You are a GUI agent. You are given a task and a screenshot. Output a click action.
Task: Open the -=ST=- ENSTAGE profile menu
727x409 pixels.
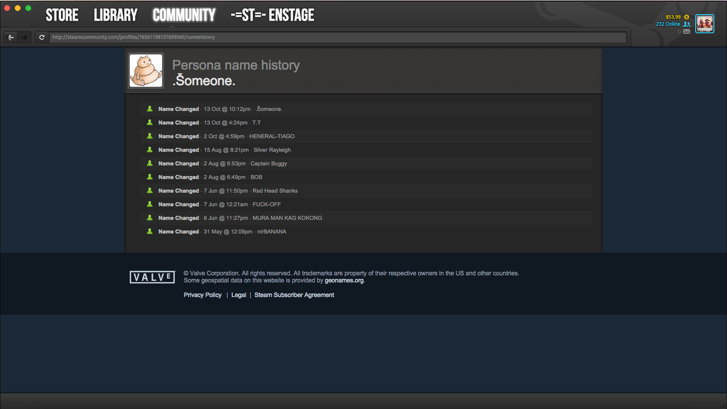pyautogui.click(x=273, y=15)
